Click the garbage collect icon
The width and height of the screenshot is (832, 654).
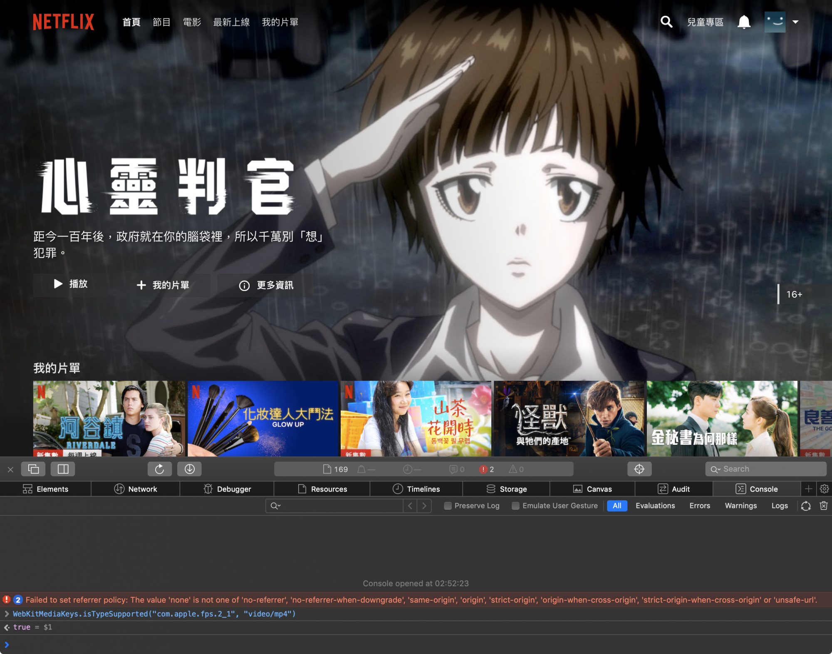(806, 506)
